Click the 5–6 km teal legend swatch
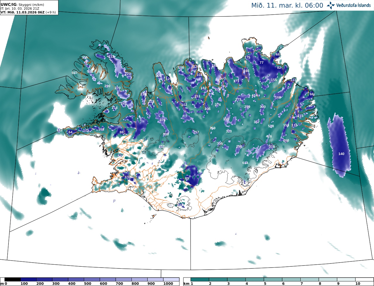Viewport: 374px width, 286px height. click(x=273, y=280)
